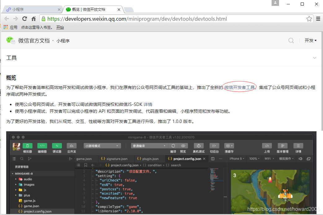Viewport: 323px width, 215px height.
Task: Click the 编译 compile refresh icon
Action: click(x=173, y=146)
